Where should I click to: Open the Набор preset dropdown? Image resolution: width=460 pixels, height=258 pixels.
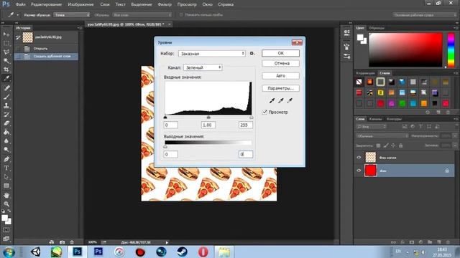click(x=212, y=54)
